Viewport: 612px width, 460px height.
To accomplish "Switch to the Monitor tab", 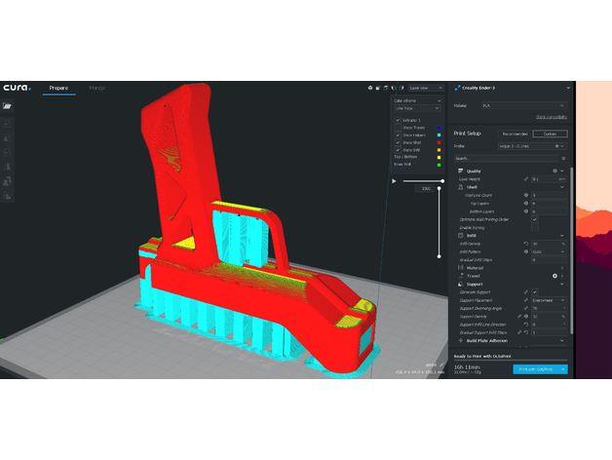I will pos(97,88).
